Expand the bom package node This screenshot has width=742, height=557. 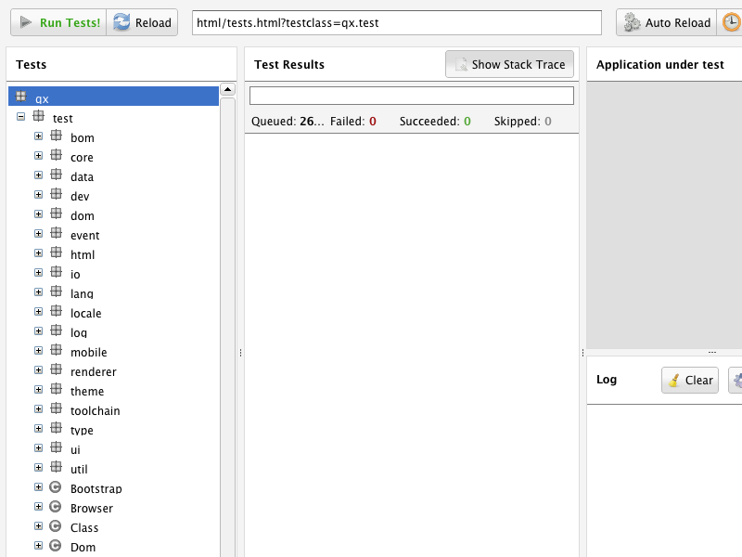point(37,137)
